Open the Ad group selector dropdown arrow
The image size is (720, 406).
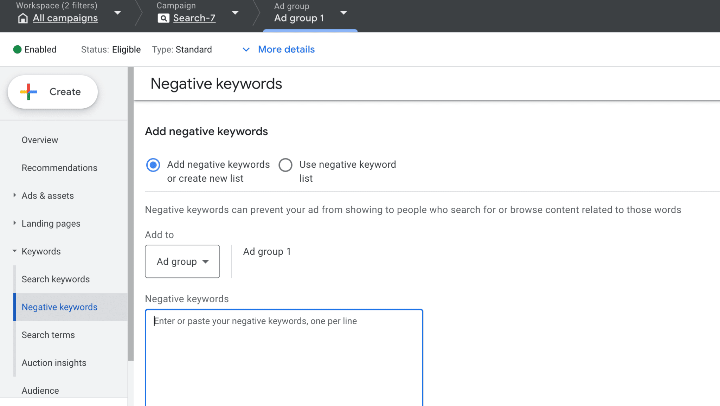(344, 13)
